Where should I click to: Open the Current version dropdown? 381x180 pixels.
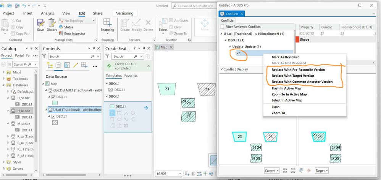click(272, 171)
